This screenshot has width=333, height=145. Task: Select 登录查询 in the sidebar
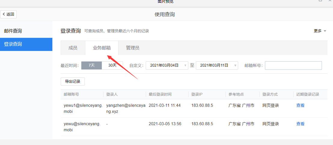tap(13, 44)
